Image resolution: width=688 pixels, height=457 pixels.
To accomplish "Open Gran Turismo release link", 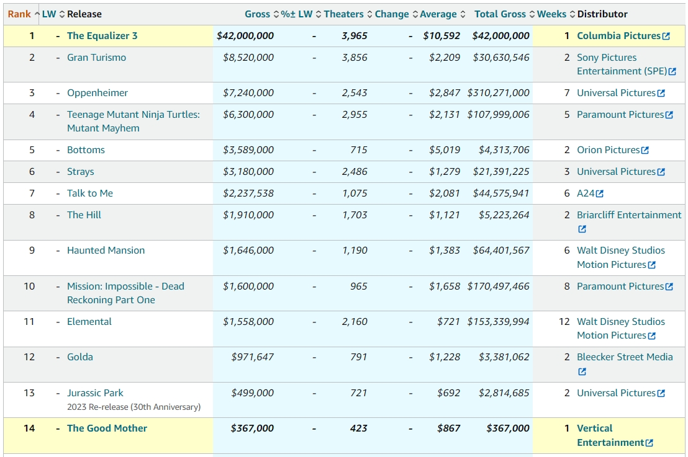I will [96, 58].
